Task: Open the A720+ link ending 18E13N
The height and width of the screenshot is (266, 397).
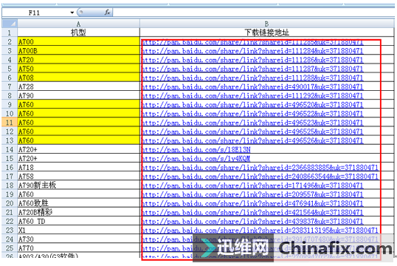Action: (196, 149)
